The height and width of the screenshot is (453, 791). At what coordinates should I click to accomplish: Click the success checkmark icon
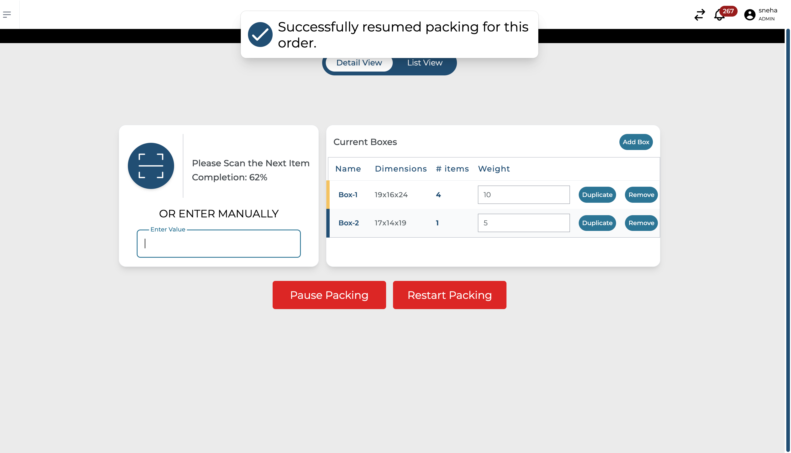260,35
